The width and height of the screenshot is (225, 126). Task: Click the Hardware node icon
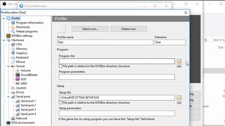tap(8, 40)
